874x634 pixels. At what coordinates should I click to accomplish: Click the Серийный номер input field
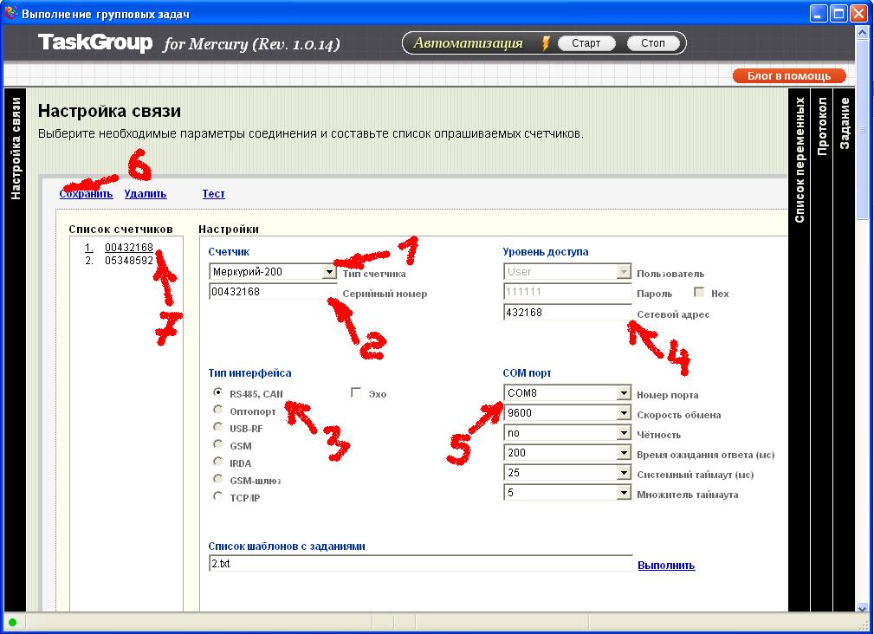click(x=273, y=291)
